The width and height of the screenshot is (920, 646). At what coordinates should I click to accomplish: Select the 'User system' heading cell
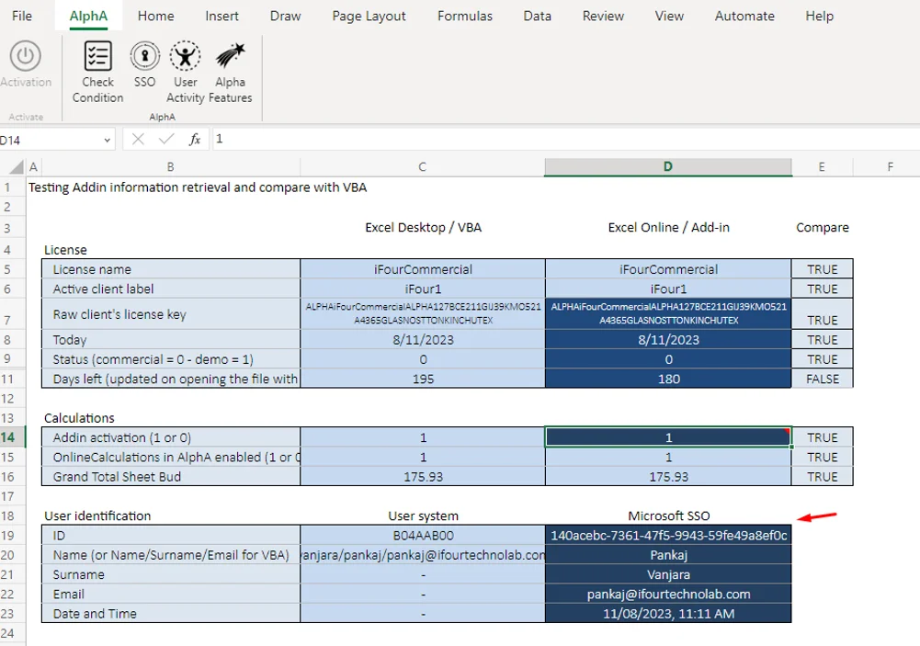[x=423, y=516]
